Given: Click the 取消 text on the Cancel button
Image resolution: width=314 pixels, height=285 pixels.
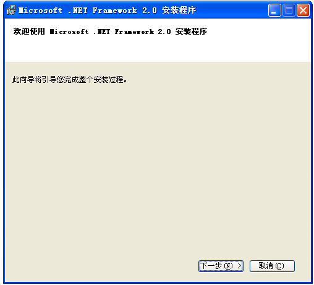Looking at the screenshot, I should click(266, 266).
